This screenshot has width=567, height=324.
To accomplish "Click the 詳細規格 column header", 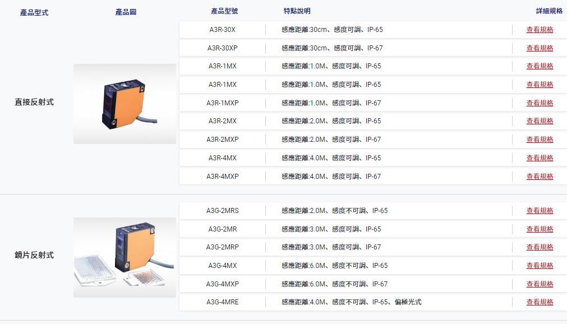I will coord(549,11).
